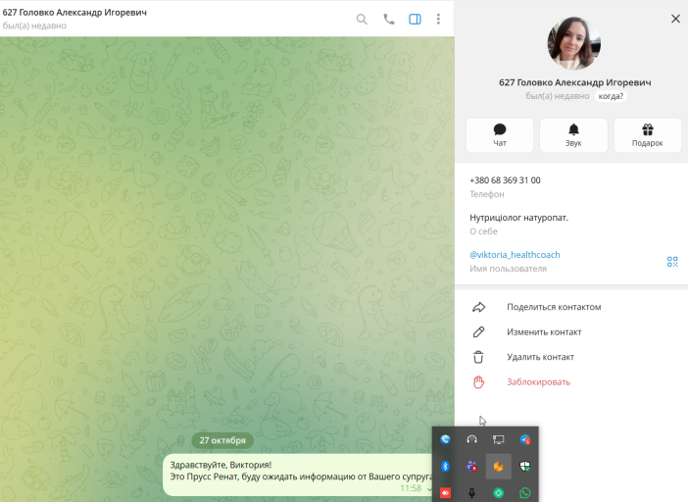
Task: Click the 11:58 message timestamp
Action: pyautogui.click(x=411, y=488)
